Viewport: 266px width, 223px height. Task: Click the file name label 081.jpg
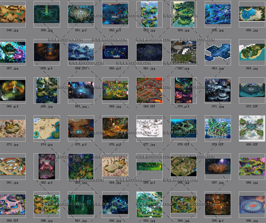[x=12, y=183]
